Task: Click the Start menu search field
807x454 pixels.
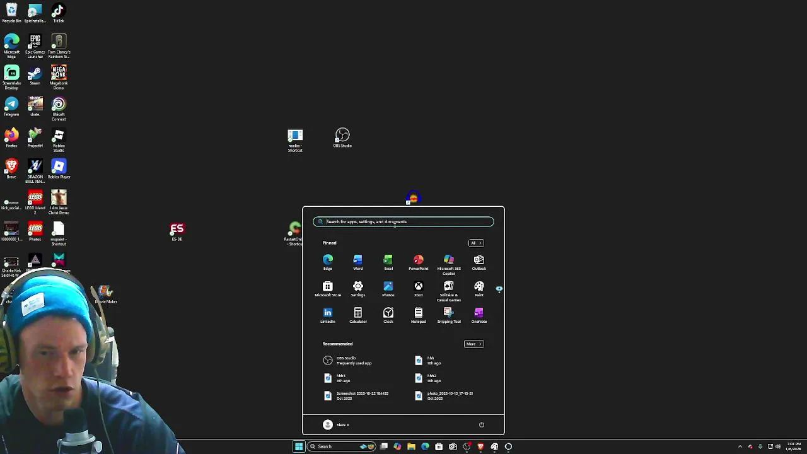Action: [403, 221]
